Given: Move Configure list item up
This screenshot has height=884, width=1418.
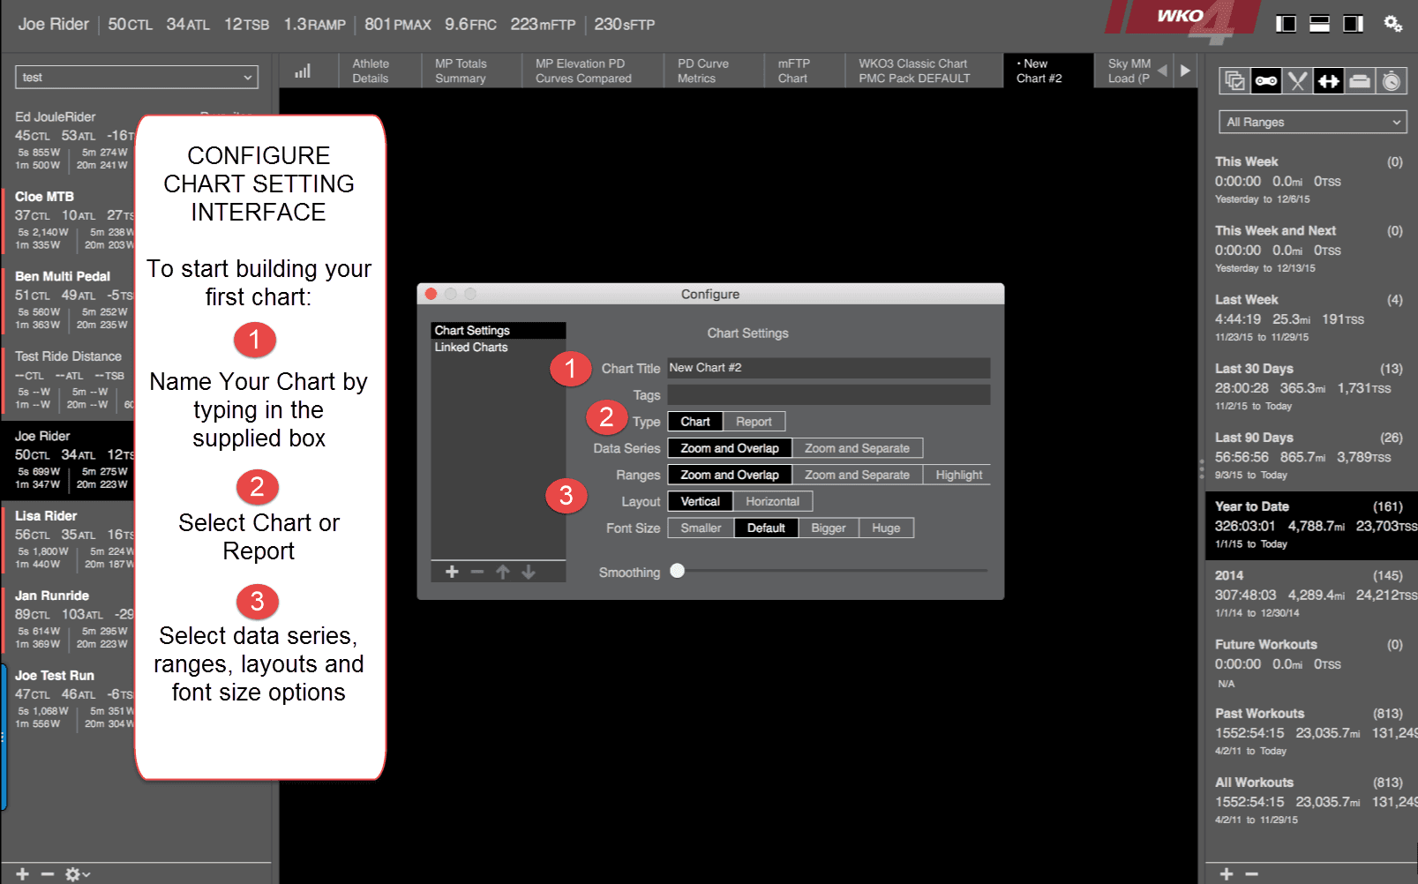Looking at the screenshot, I should 503,572.
